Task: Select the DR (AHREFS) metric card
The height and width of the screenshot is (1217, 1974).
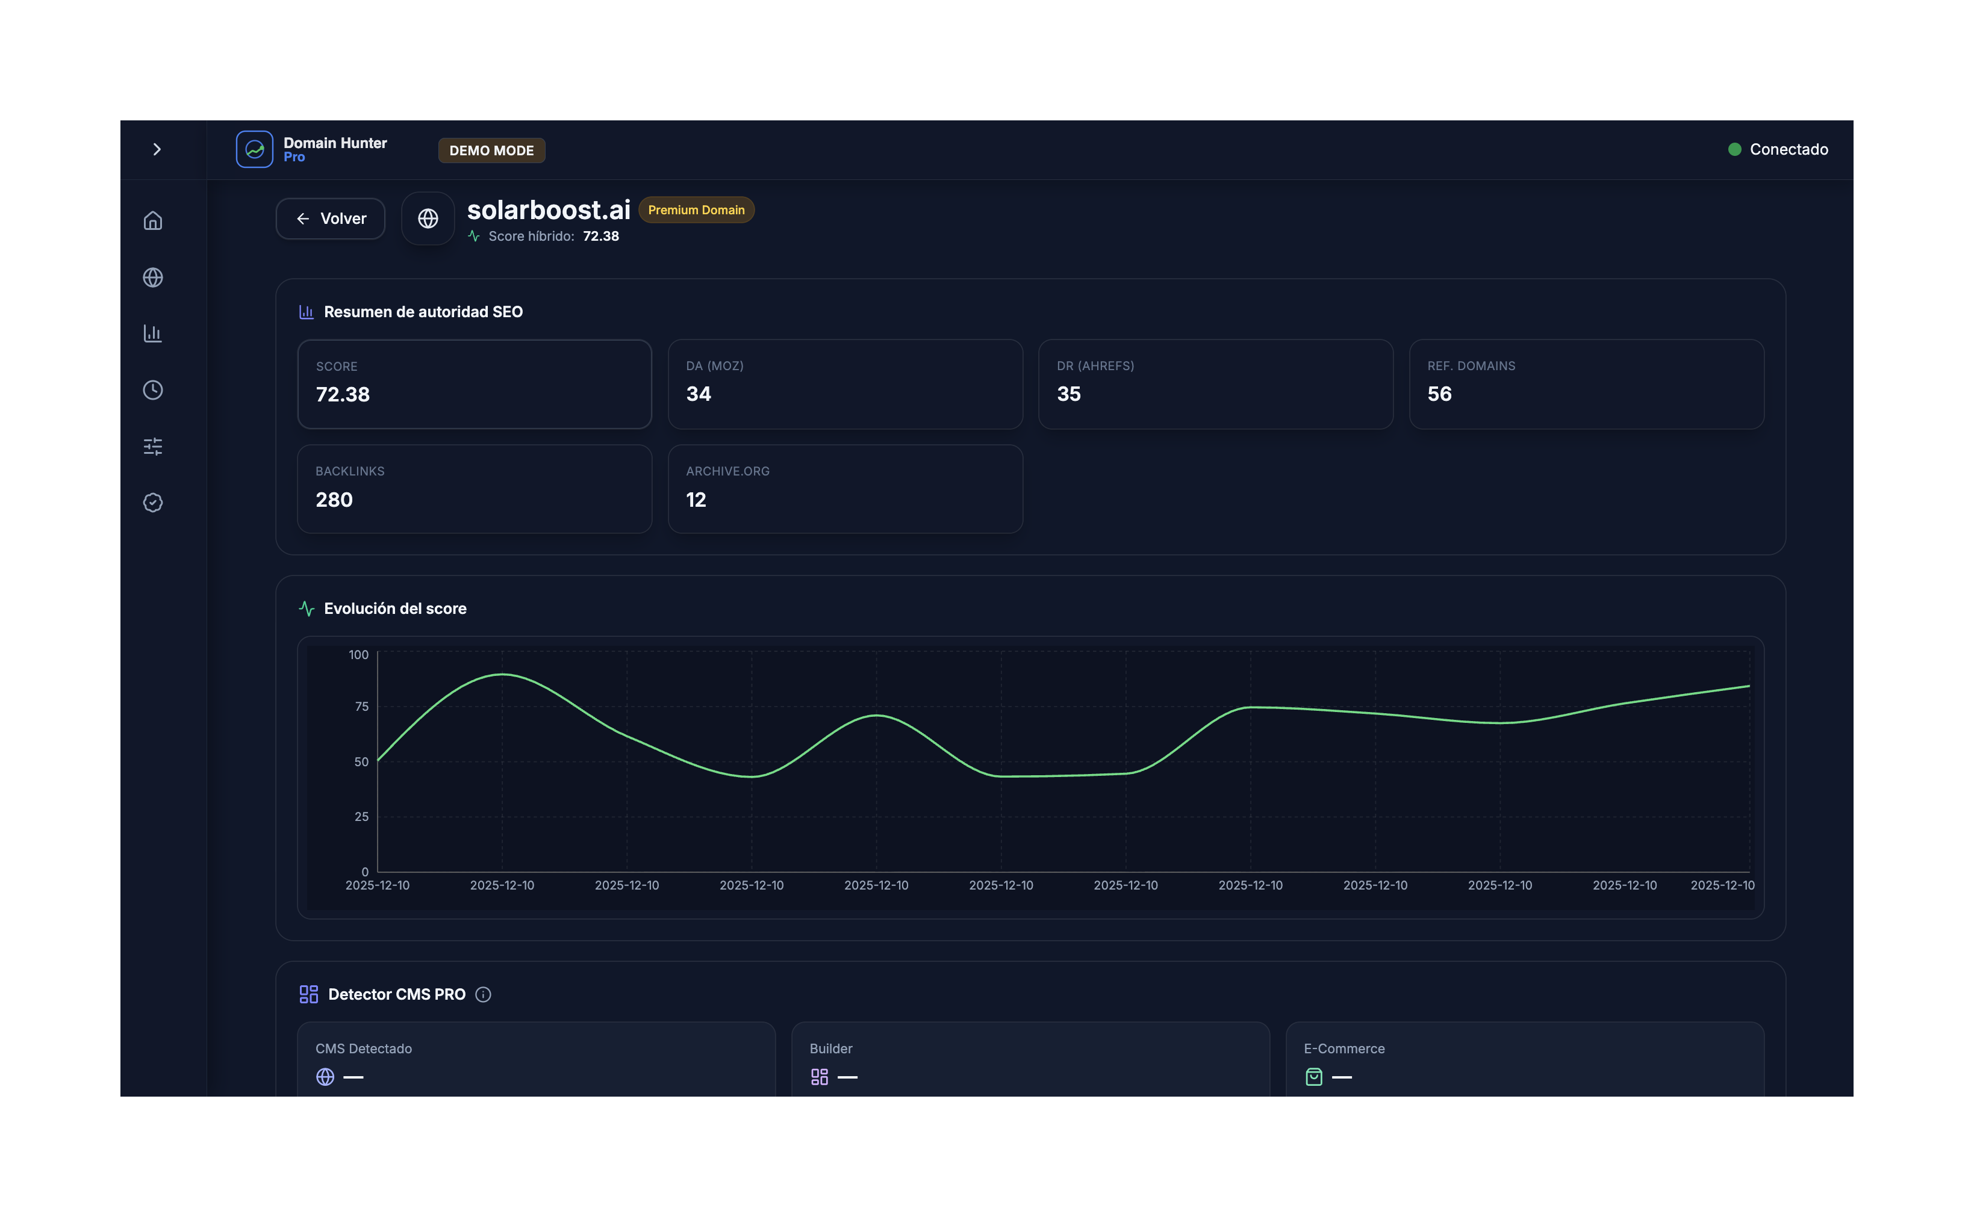Action: pyautogui.click(x=1215, y=384)
